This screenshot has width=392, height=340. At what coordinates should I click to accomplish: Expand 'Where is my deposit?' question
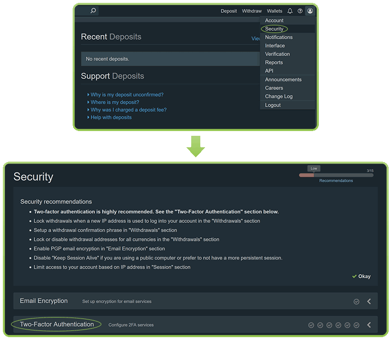(113, 102)
